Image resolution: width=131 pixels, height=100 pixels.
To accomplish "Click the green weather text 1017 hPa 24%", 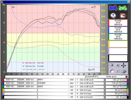I will tap(31, 70).
